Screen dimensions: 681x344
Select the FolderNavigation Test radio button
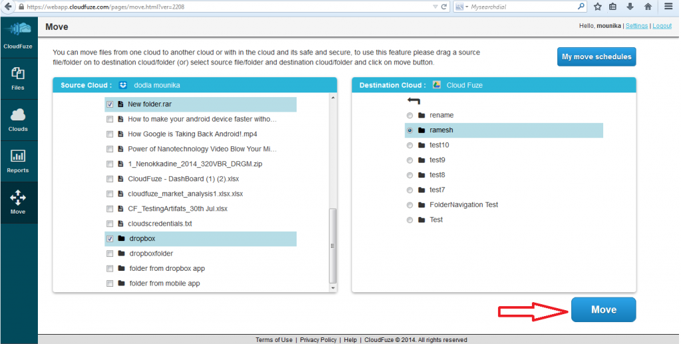pyautogui.click(x=410, y=205)
